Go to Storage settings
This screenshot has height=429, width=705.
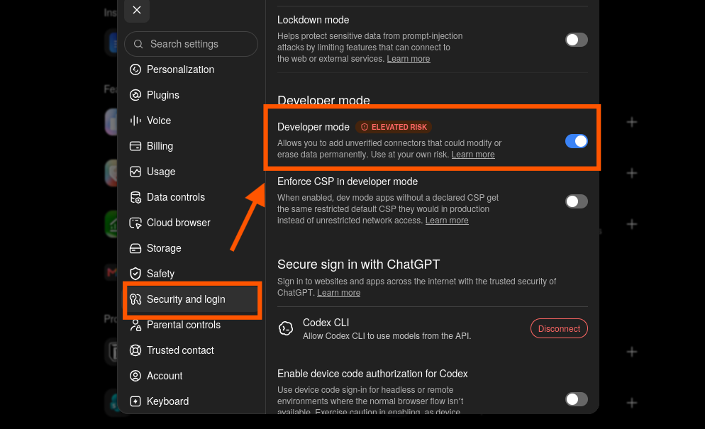tap(191, 248)
